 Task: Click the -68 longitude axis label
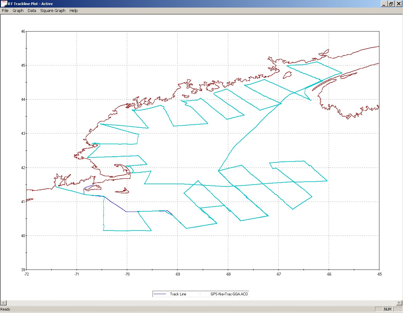pos(228,274)
